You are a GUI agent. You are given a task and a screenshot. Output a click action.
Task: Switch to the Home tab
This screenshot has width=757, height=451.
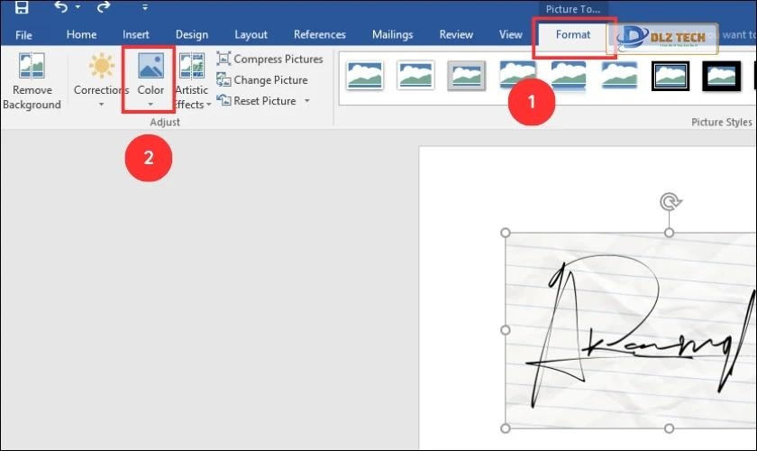(x=81, y=34)
